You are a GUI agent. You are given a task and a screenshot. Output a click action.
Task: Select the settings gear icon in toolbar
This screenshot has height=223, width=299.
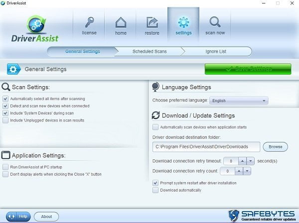tap(183, 22)
